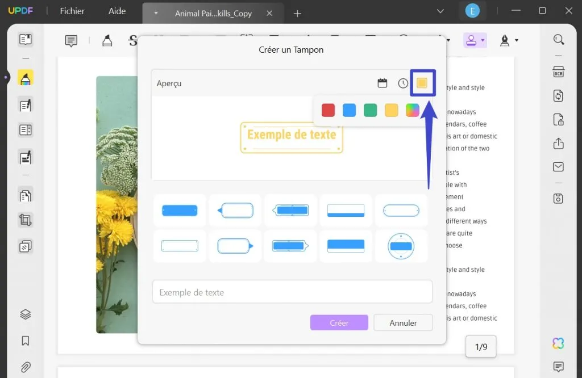Open the Reader mode icon in left sidebar

coord(25,39)
